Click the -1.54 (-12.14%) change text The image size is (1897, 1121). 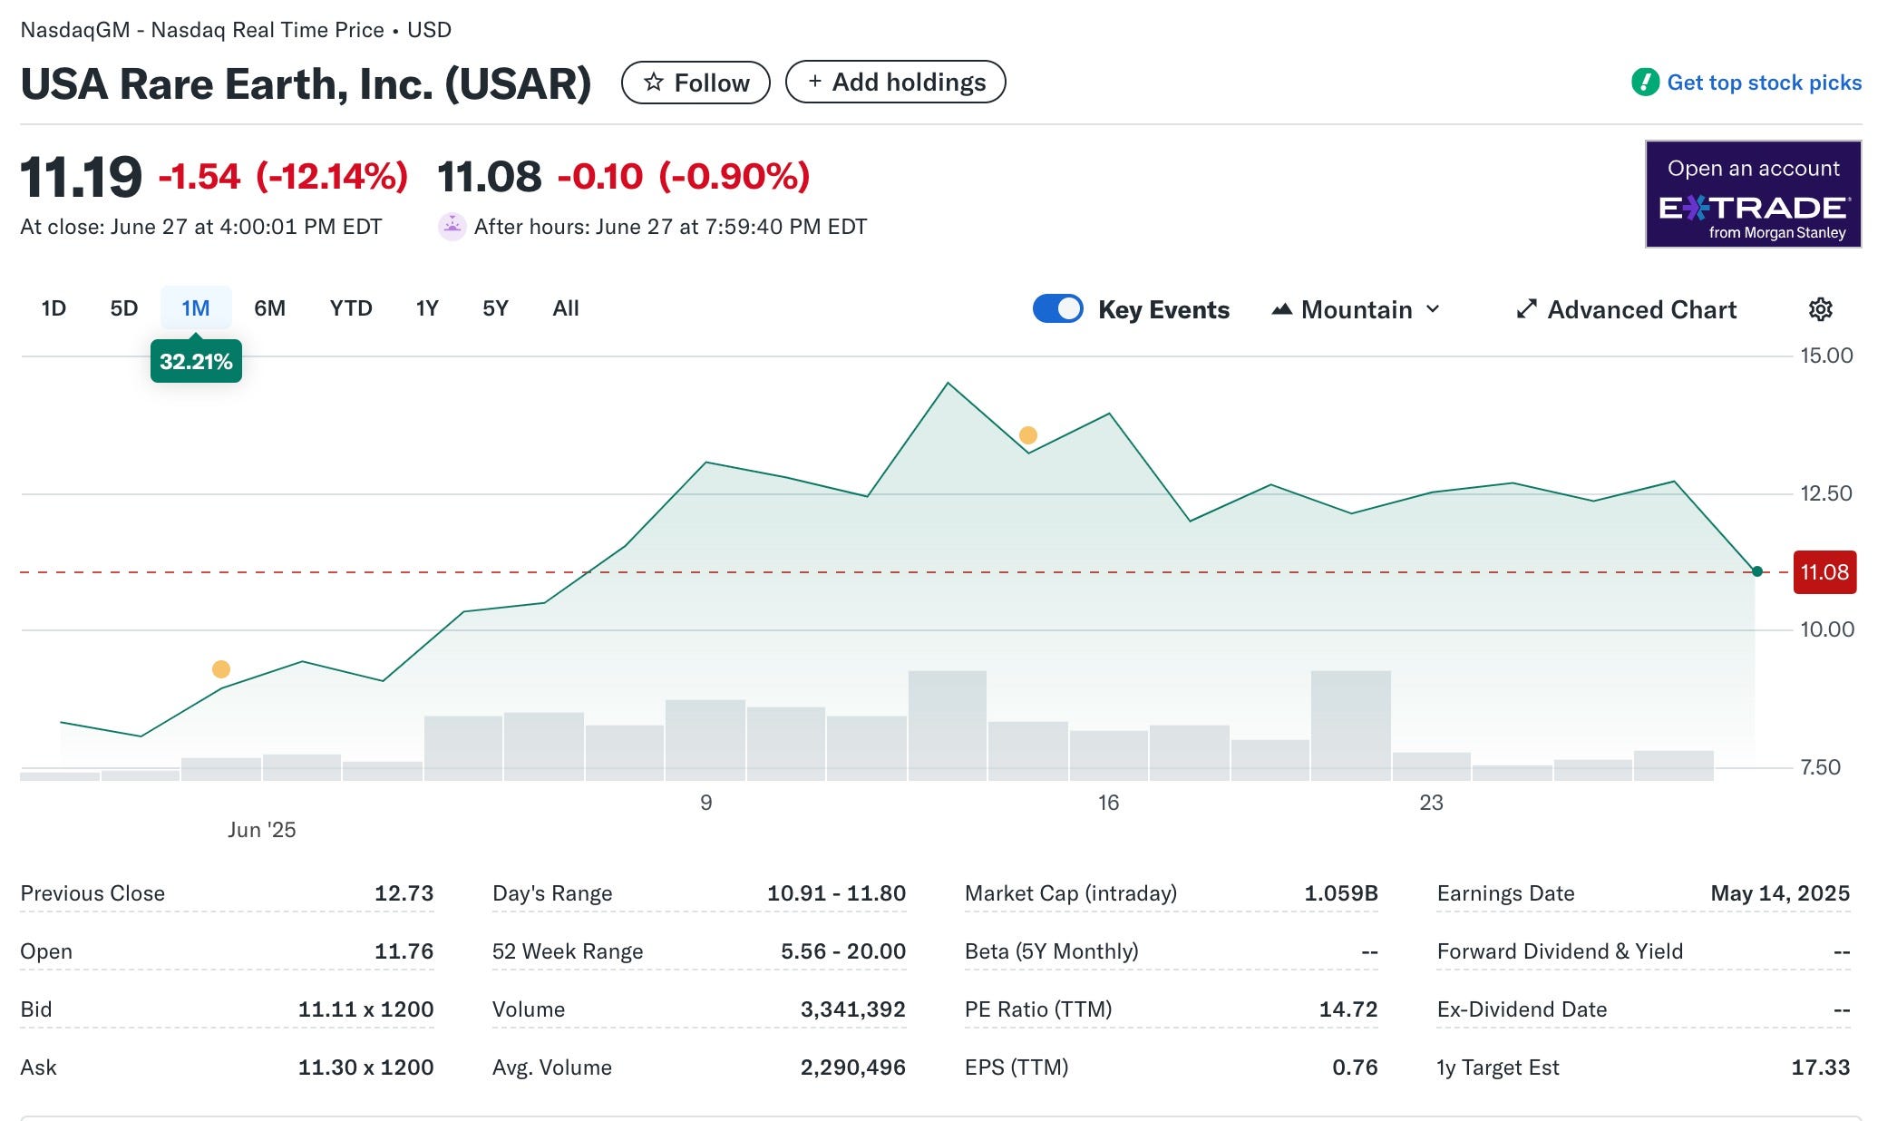click(283, 176)
